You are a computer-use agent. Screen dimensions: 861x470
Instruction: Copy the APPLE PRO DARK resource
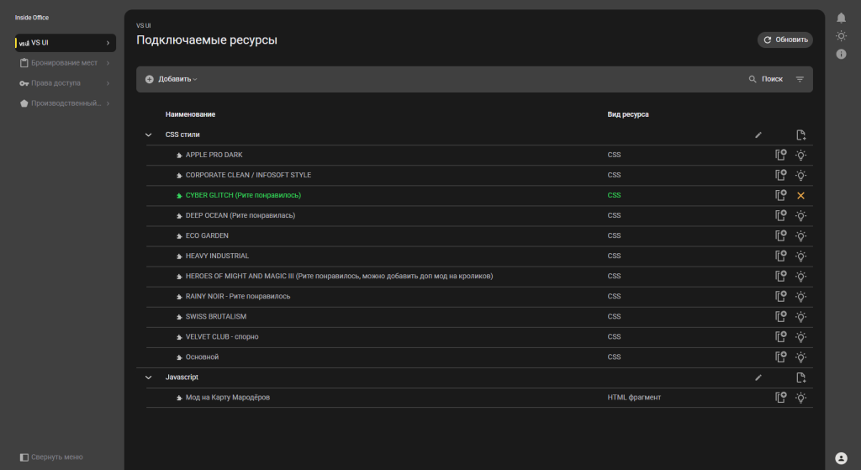(780, 155)
